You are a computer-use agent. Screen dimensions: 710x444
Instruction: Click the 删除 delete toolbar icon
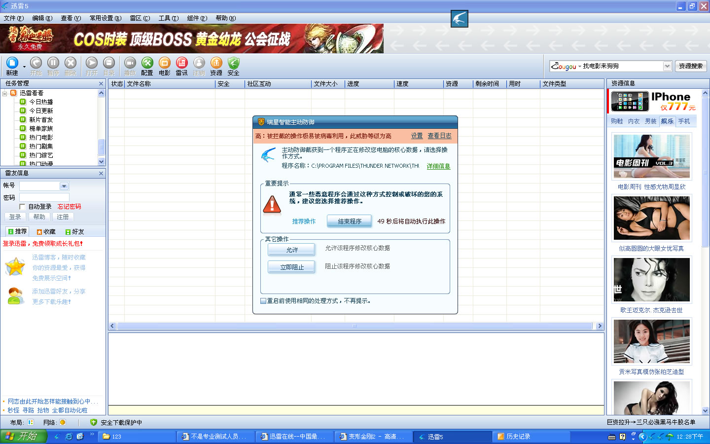tap(71, 63)
